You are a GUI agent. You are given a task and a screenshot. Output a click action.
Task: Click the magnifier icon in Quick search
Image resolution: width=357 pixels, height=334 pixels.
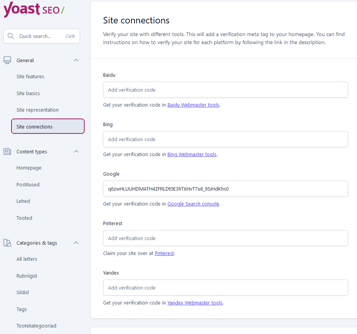pyautogui.click(x=11, y=36)
